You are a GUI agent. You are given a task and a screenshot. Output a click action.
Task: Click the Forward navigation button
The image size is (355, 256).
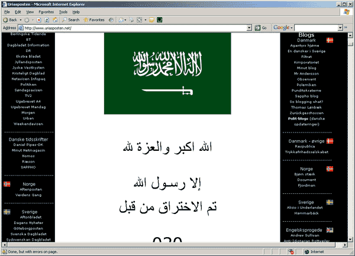click(x=27, y=20)
